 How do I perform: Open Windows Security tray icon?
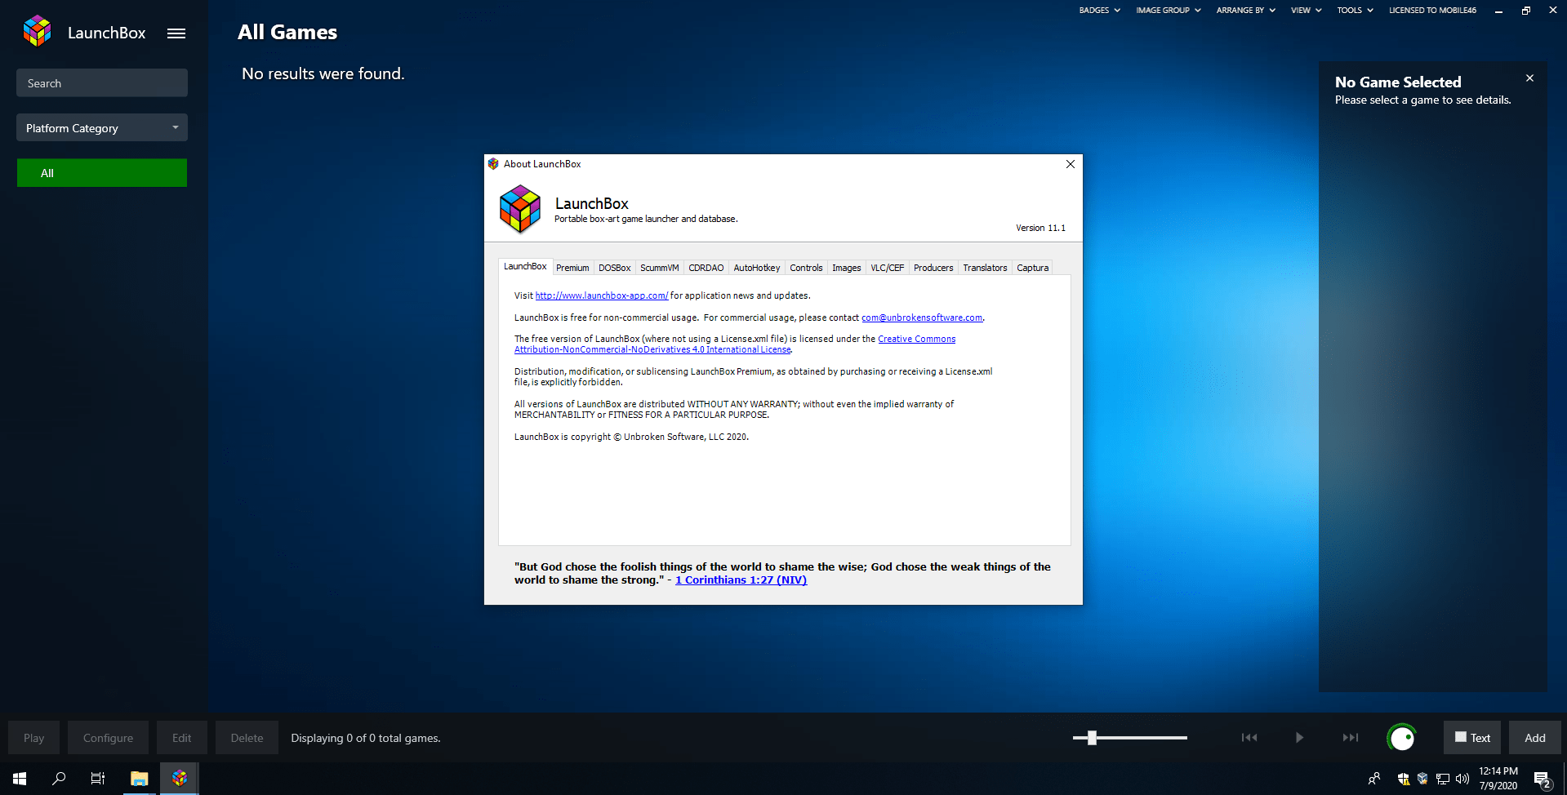[x=1404, y=779]
